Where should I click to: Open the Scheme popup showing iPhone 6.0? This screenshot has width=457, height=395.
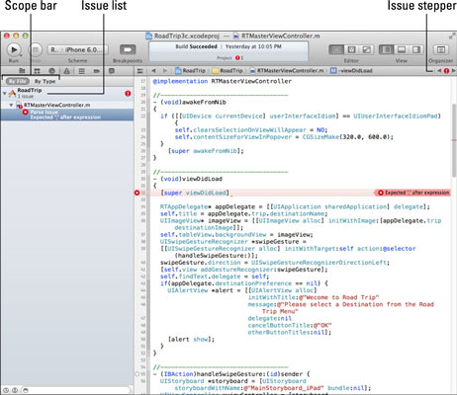(x=78, y=49)
